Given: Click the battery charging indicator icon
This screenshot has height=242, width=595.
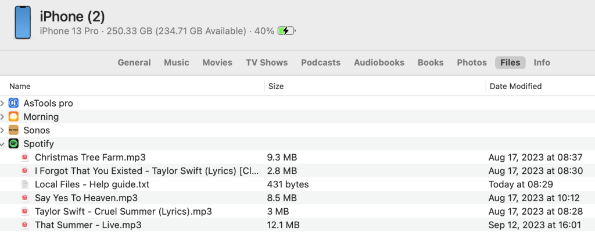Looking at the screenshot, I should 286,31.
